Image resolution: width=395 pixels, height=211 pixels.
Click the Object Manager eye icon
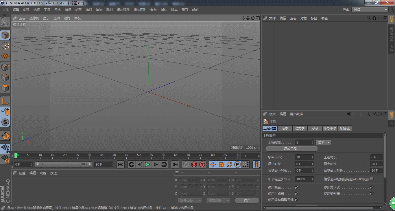pos(380,18)
